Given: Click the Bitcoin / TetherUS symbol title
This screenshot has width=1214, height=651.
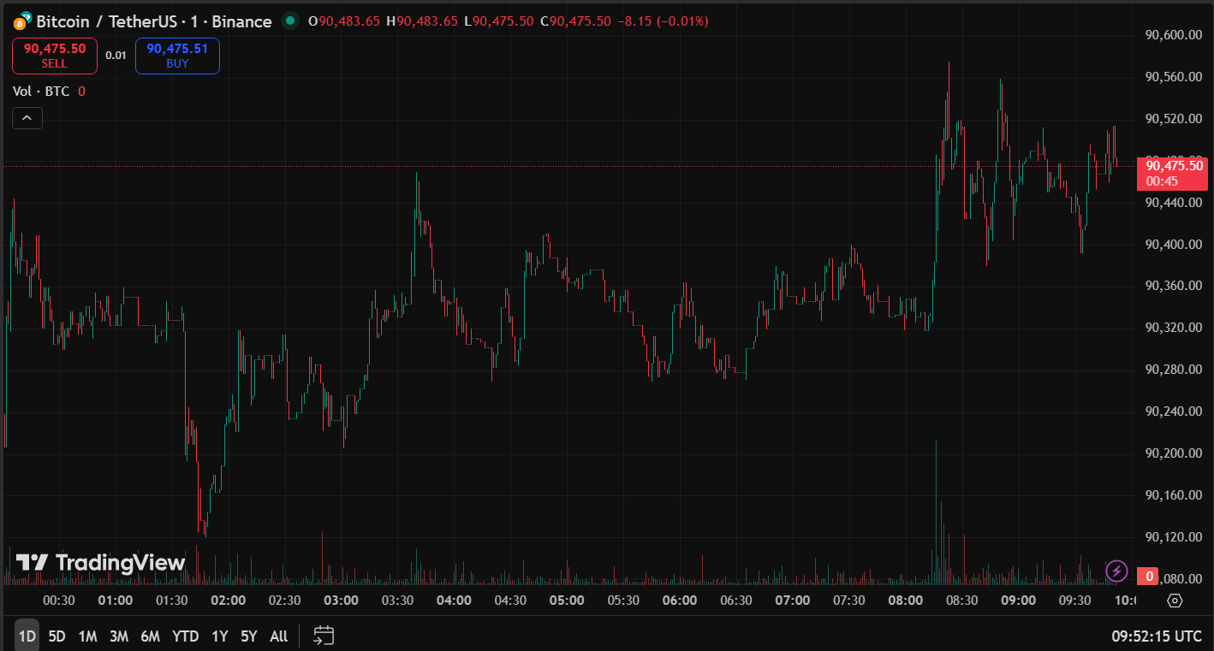Looking at the screenshot, I should point(154,21).
